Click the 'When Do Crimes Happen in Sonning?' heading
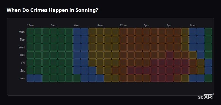The height and width of the screenshot is (105, 221). 52,10
